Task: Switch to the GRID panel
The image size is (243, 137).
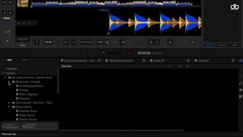Action: (x=23, y=45)
